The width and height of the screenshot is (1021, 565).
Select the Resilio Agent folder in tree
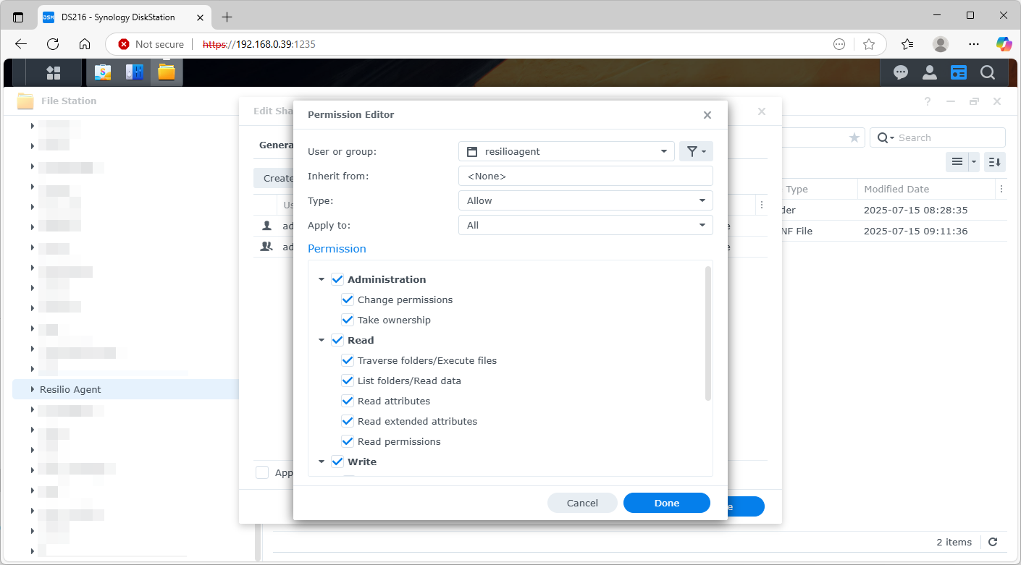[x=70, y=389]
